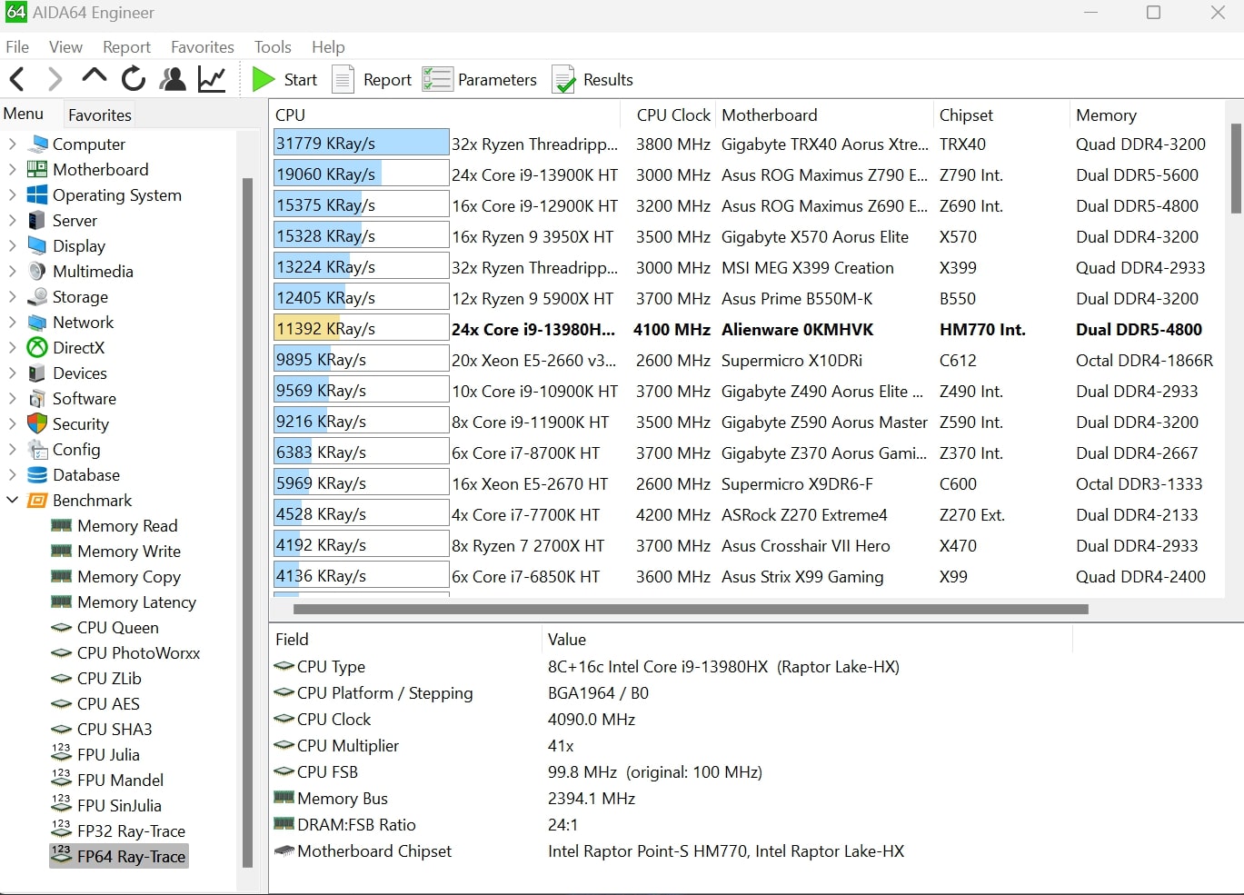The height and width of the screenshot is (895, 1244).
Task: Select CPU AES benchmark
Action: point(108,703)
